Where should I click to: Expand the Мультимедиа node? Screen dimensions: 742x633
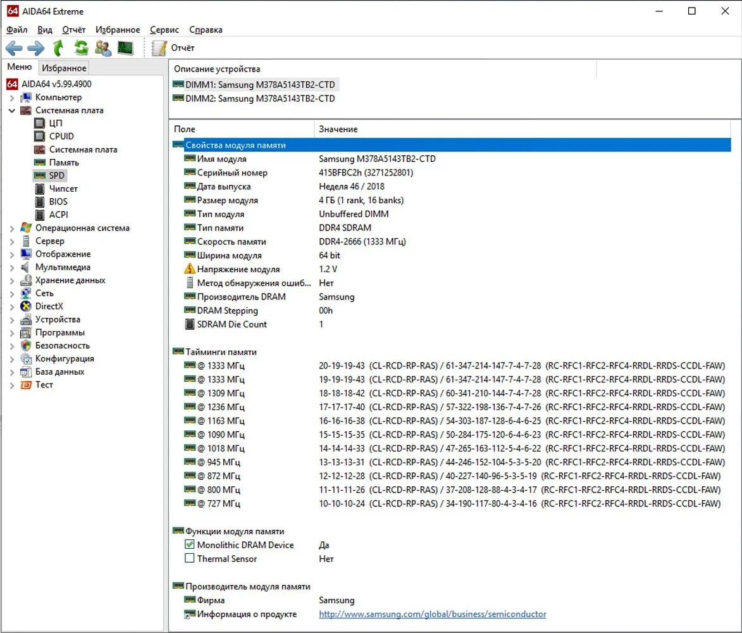[12, 268]
